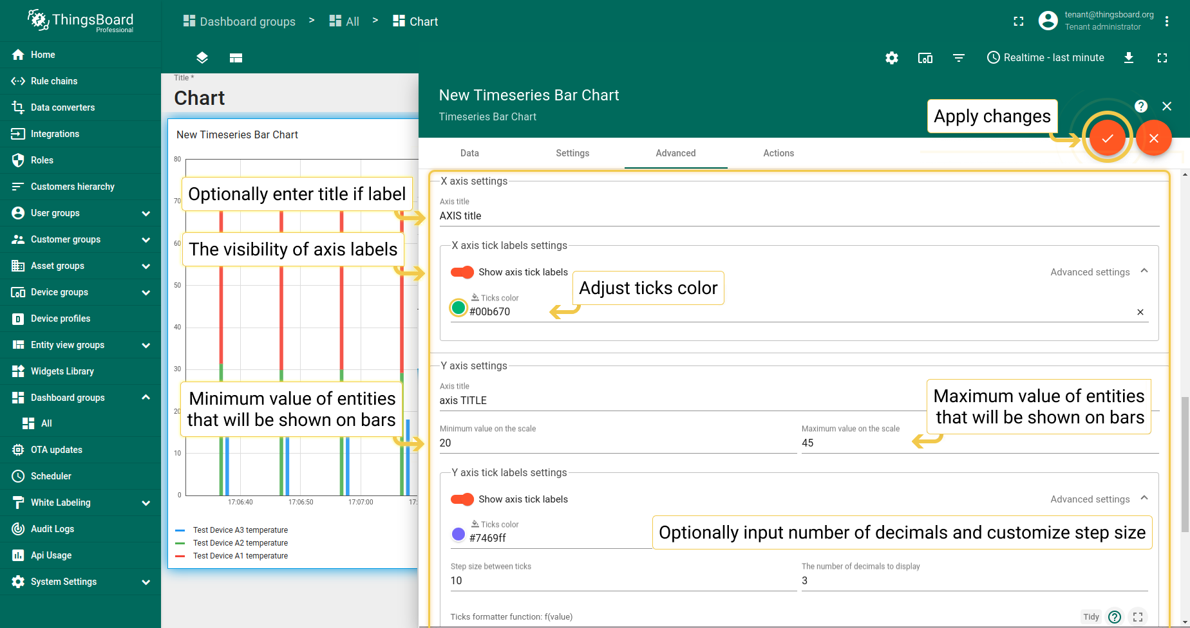Close the widget editor panel with X
This screenshot has width=1190, height=628.
click(1167, 106)
